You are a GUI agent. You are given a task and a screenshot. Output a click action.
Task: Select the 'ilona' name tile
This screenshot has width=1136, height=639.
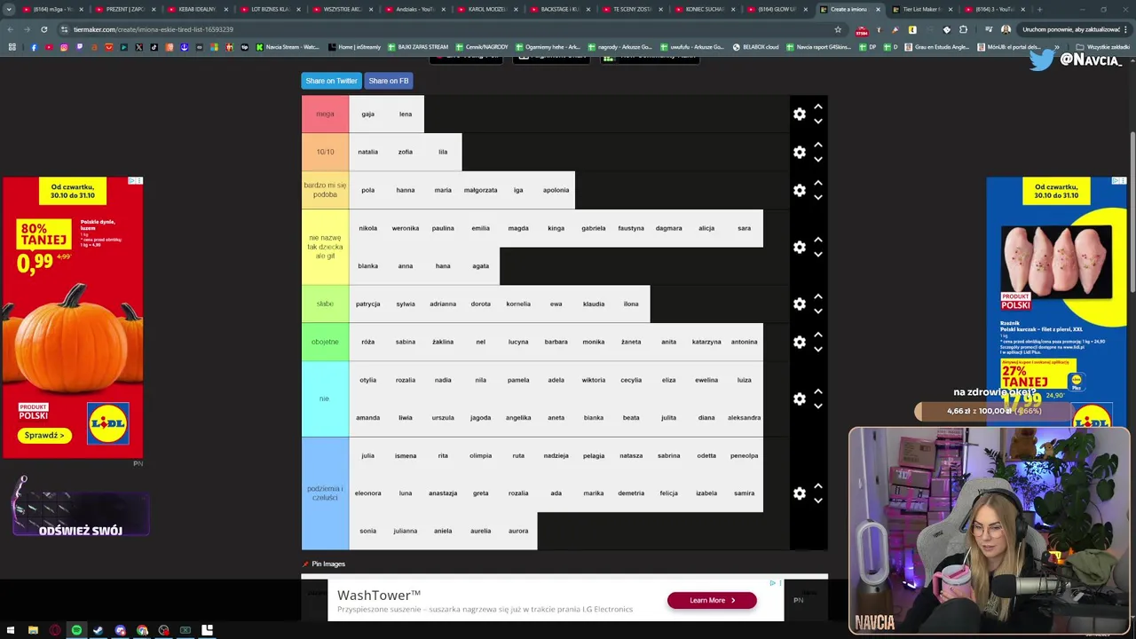tap(631, 304)
